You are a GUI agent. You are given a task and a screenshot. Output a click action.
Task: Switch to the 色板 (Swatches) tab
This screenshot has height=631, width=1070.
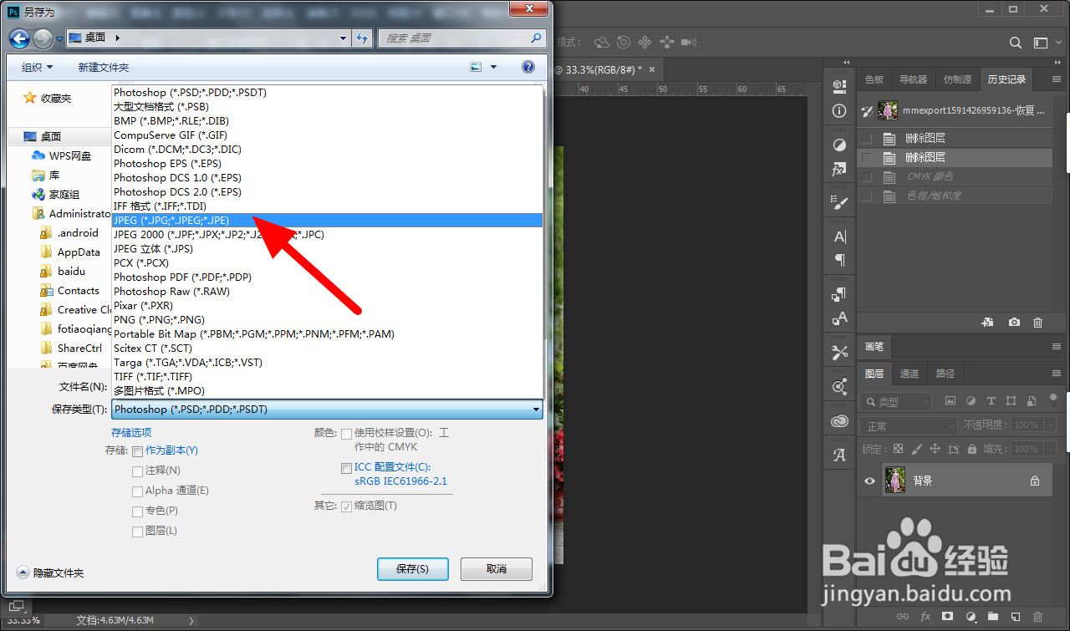[x=874, y=79]
